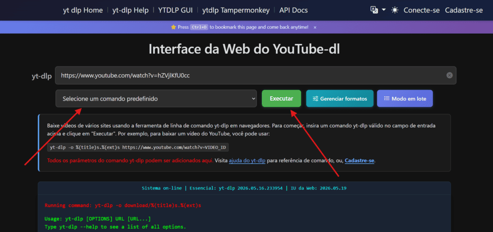
Task: Click the red 'Running command' output line
Action: (123, 205)
